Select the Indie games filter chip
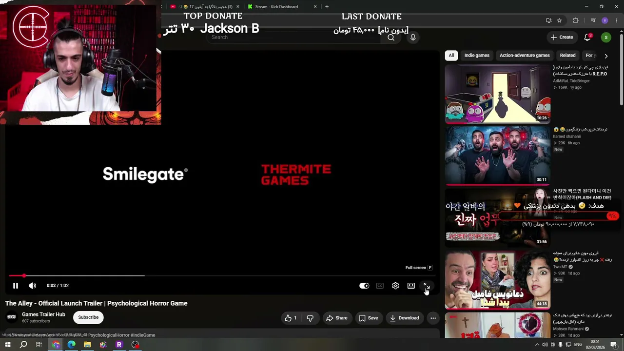This screenshot has height=351, width=624. click(x=477, y=56)
